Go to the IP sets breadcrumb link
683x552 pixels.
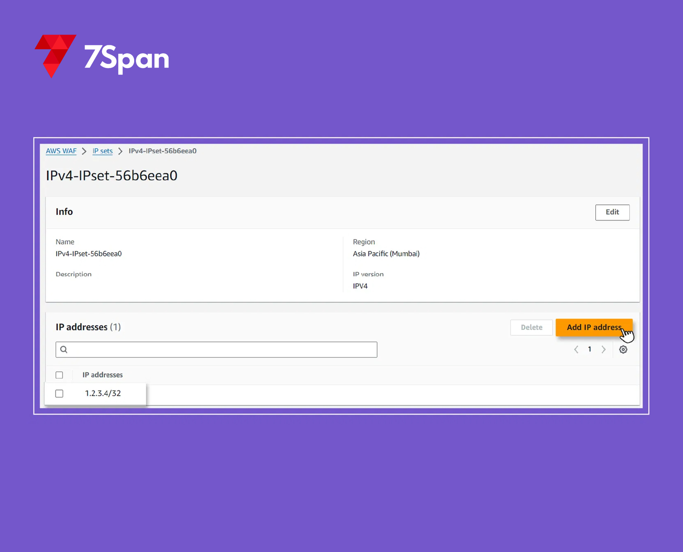[x=102, y=151]
